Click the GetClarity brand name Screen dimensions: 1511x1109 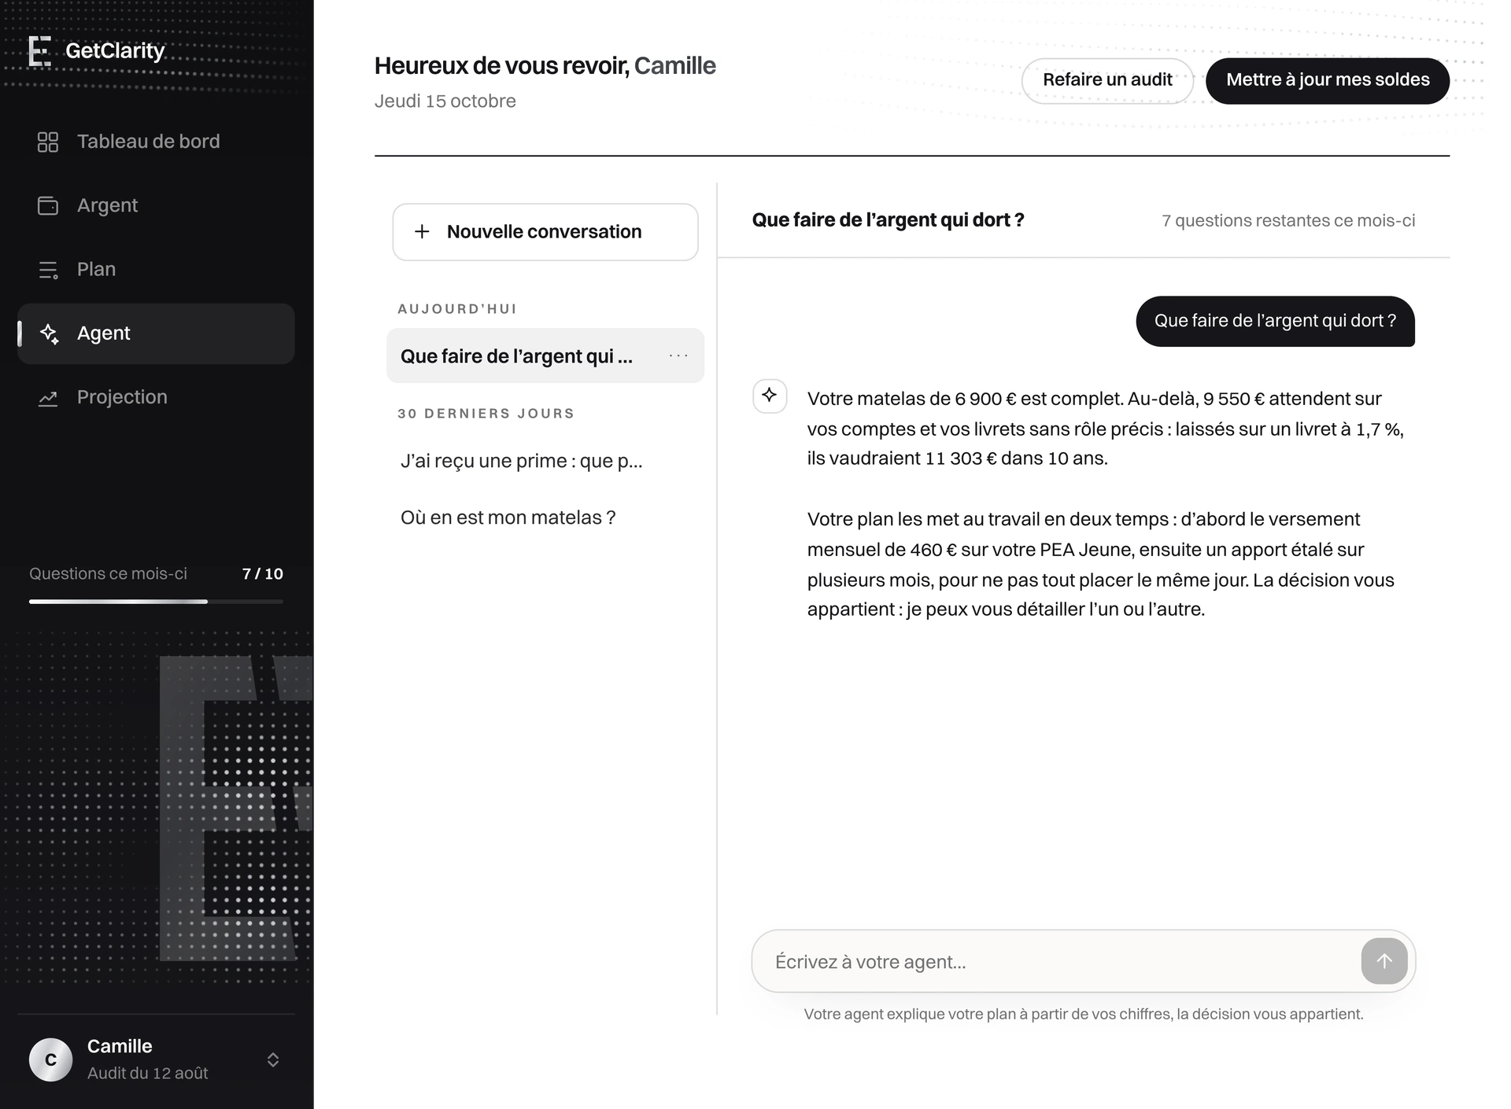(115, 51)
